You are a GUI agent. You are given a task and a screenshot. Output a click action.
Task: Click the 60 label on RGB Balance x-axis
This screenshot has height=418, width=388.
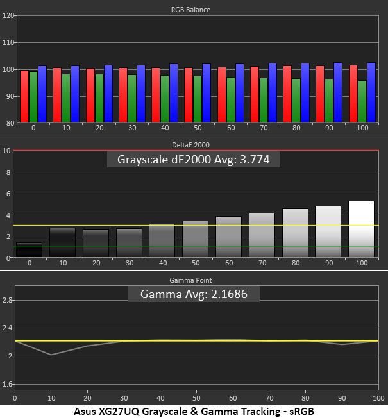231,128
